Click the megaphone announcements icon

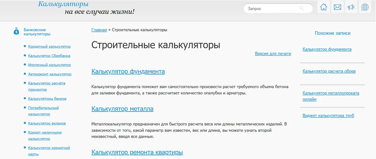pos(351,7)
